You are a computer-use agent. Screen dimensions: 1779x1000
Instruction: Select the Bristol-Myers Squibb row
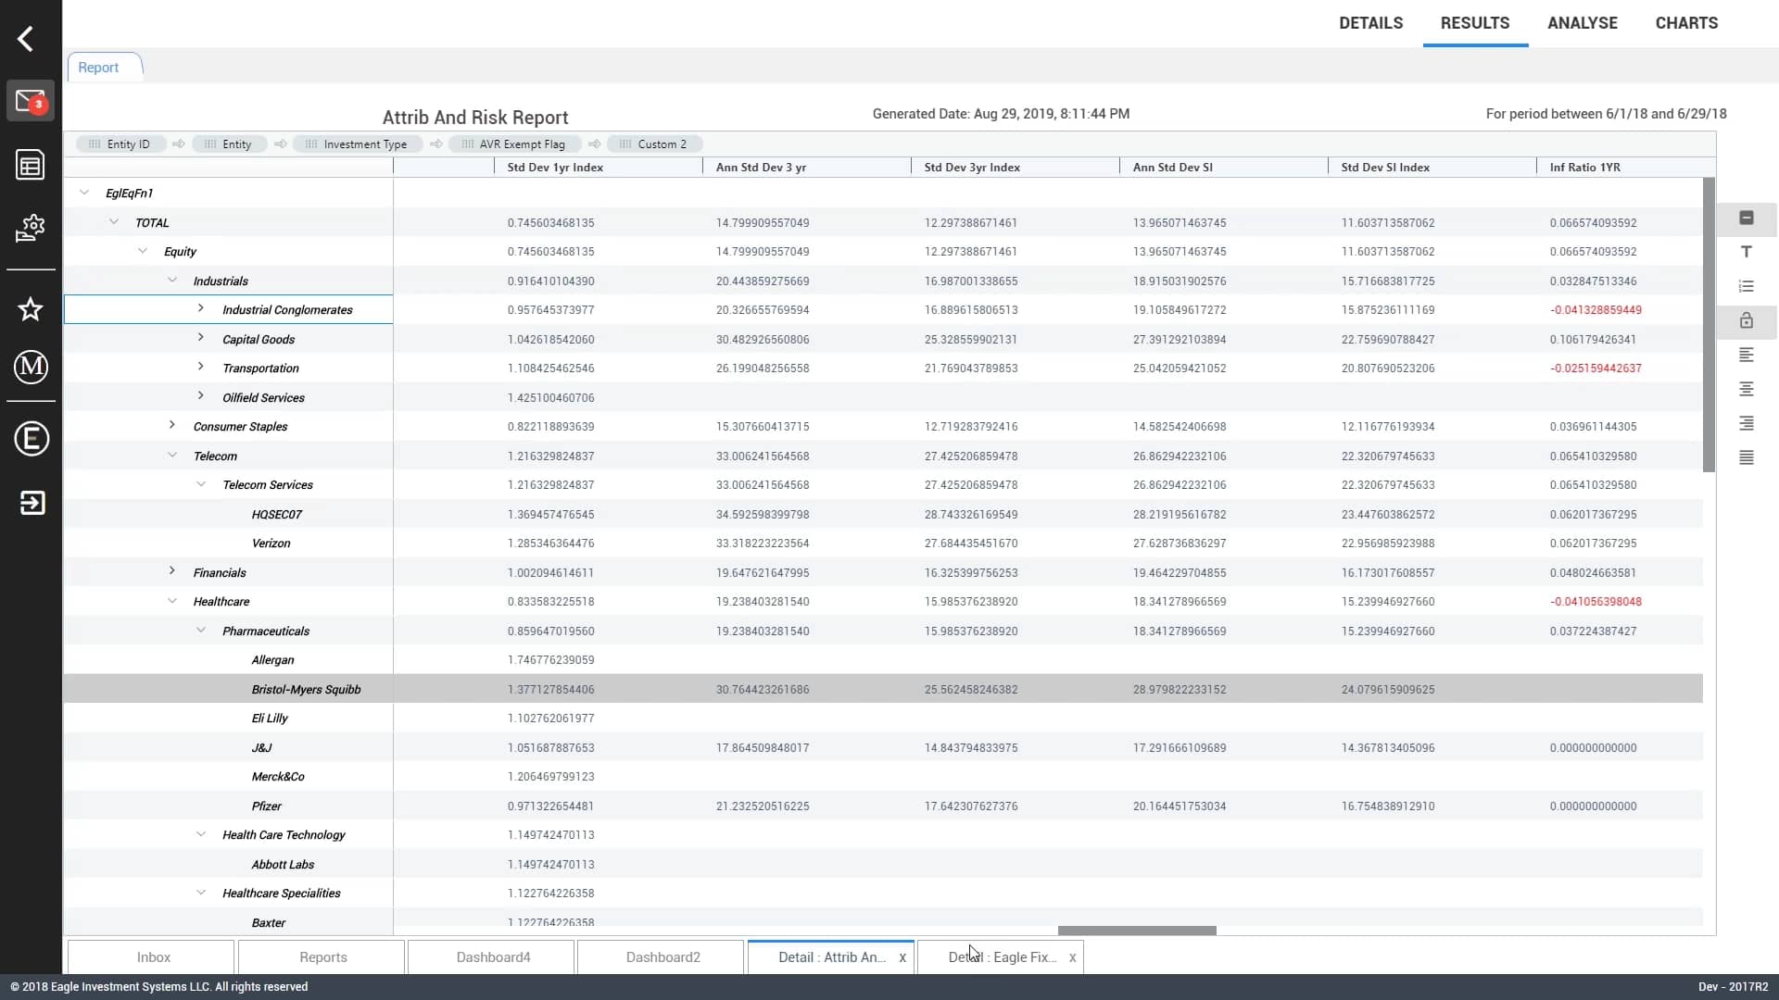point(883,689)
